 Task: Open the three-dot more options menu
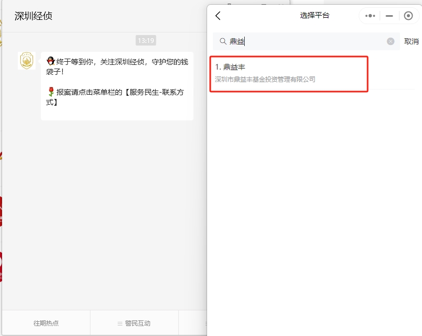[370, 16]
